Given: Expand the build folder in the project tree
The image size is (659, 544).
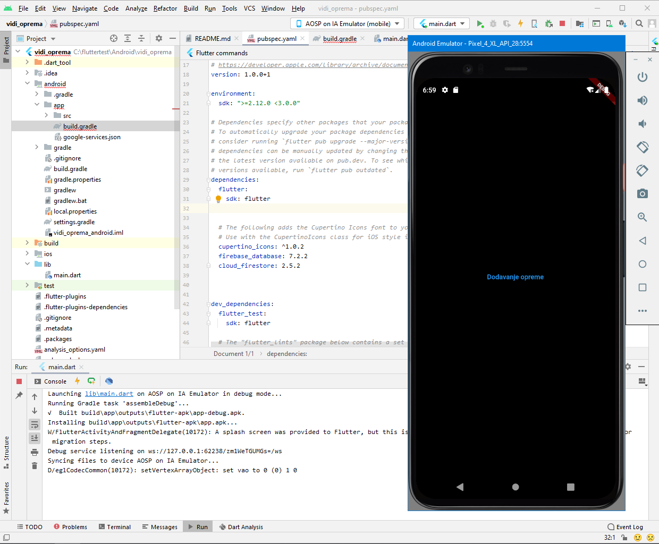Looking at the screenshot, I should tap(28, 243).
